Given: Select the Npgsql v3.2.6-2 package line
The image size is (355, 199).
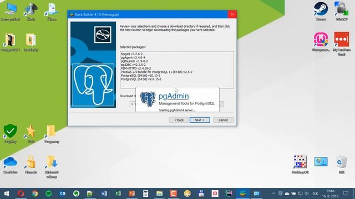Looking at the screenshot, I should click(132, 54).
